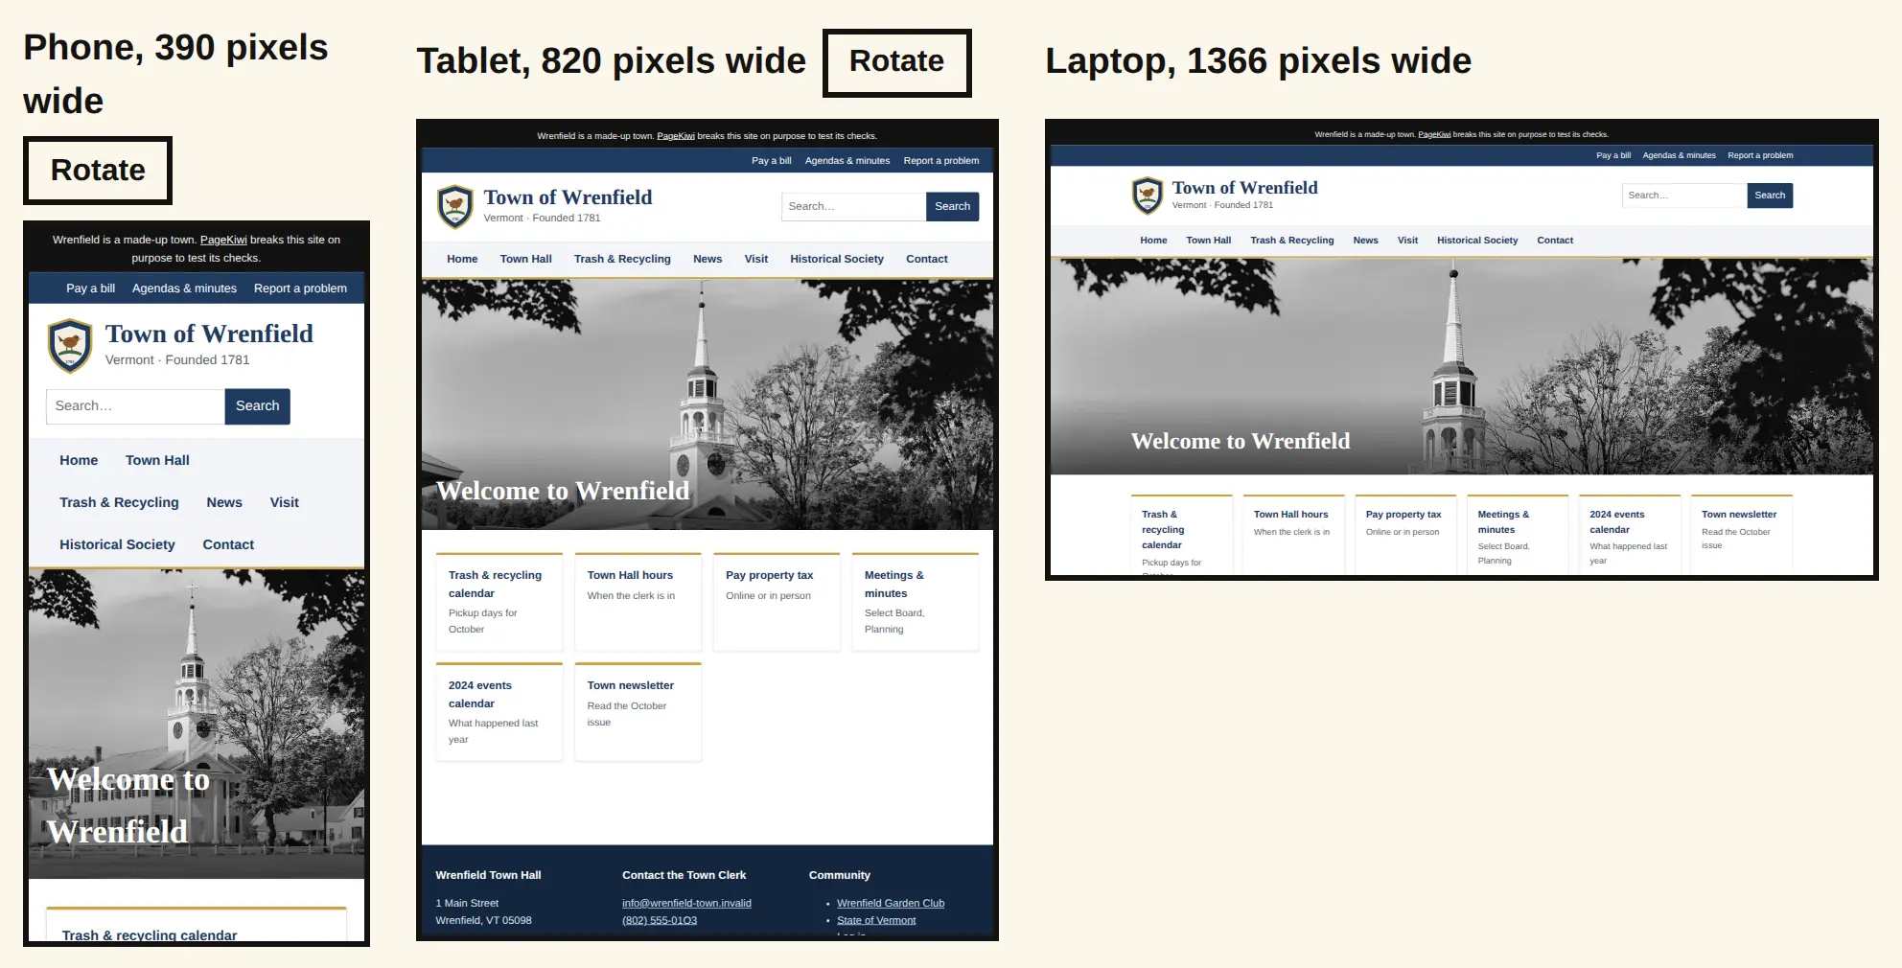1902x968 pixels.
Task: Open Pay property tax card in laptop preview
Action: point(1405,534)
